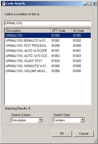98x144 pixels.
Task: Select URINALYSIS, AUTO W/SCOPE row
Action: [x=48, y=50]
